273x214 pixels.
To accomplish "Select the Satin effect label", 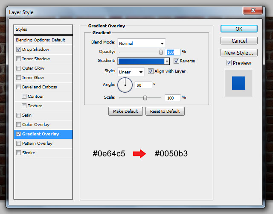I will pos(27,115).
